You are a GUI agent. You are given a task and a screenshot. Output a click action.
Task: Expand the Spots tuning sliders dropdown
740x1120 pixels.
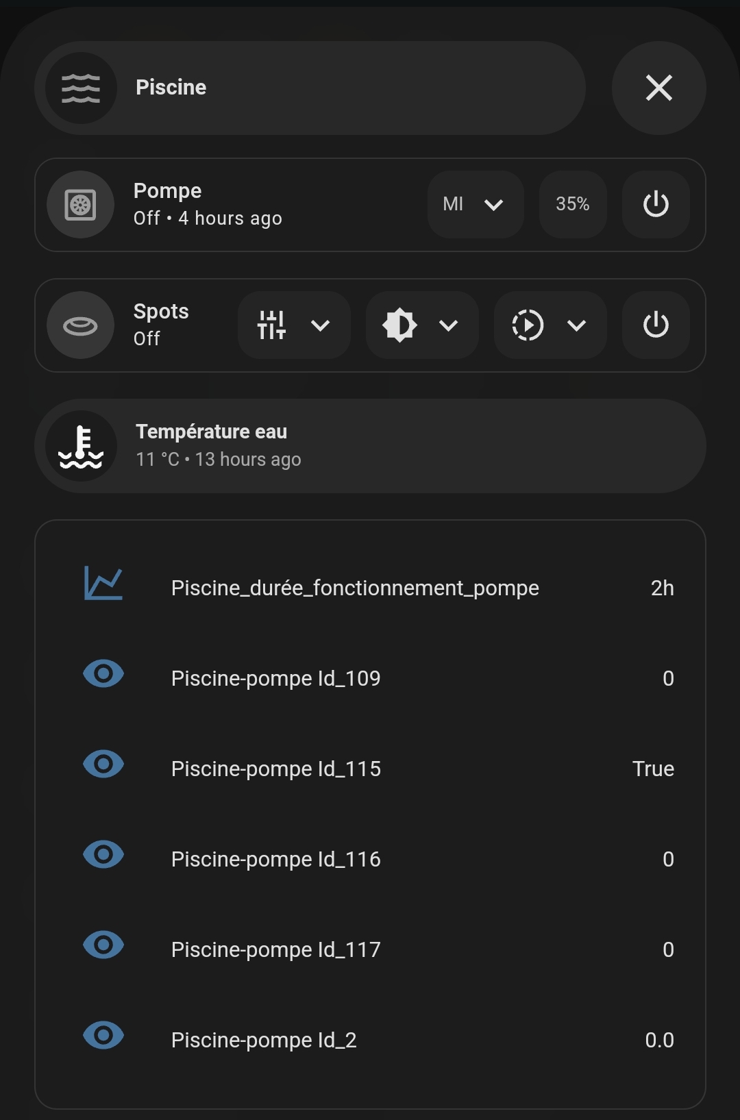point(294,325)
